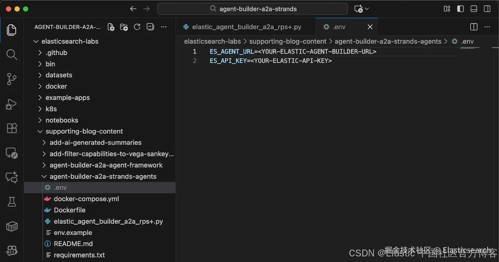Expand the datasets folder

[x=59, y=75]
